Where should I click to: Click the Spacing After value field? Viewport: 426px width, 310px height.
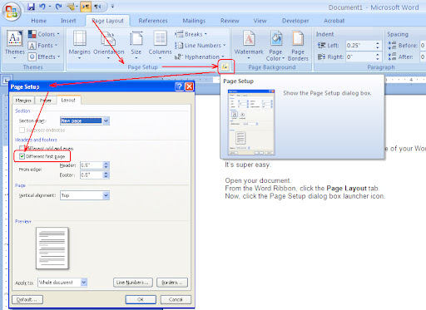424,57
